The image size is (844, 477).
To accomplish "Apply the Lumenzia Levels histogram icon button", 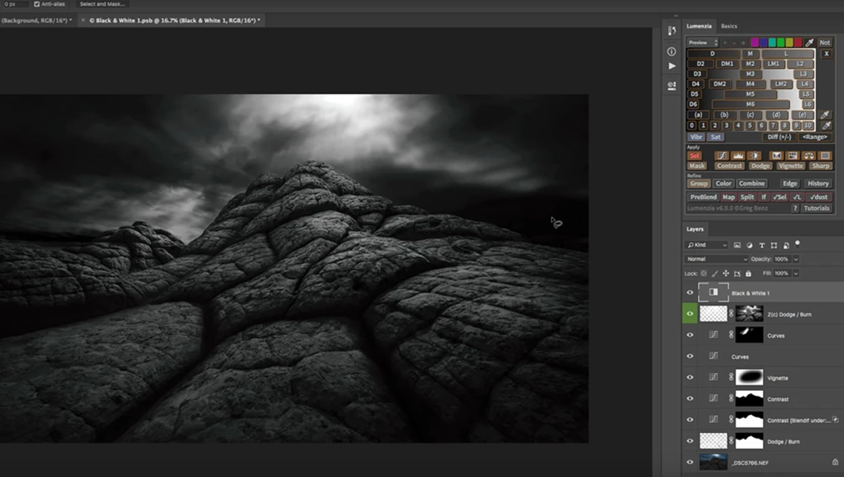I will pyautogui.click(x=738, y=155).
